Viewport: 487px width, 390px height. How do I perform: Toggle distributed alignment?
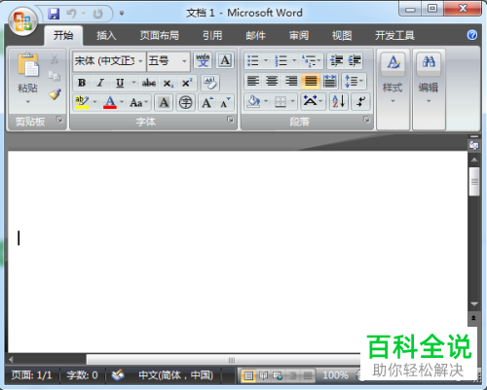coord(329,81)
